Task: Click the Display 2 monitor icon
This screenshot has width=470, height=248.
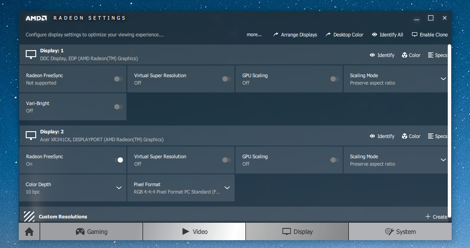Action: click(x=31, y=136)
